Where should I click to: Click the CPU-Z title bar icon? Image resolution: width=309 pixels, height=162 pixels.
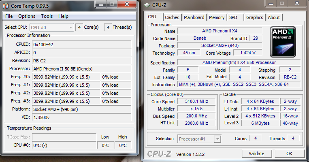147,5
